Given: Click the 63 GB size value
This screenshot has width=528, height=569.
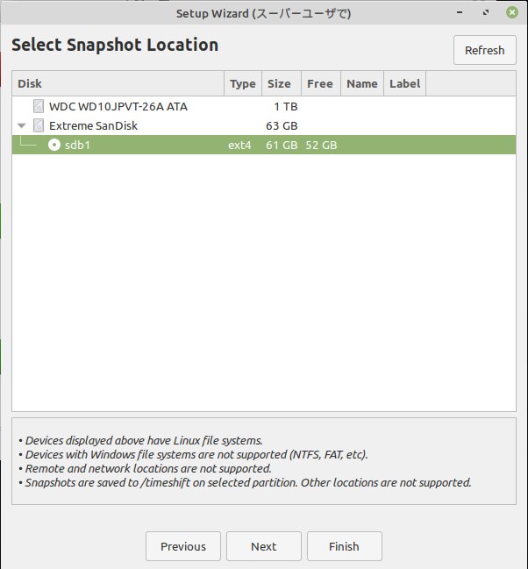Looking at the screenshot, I should click(282, 125).
